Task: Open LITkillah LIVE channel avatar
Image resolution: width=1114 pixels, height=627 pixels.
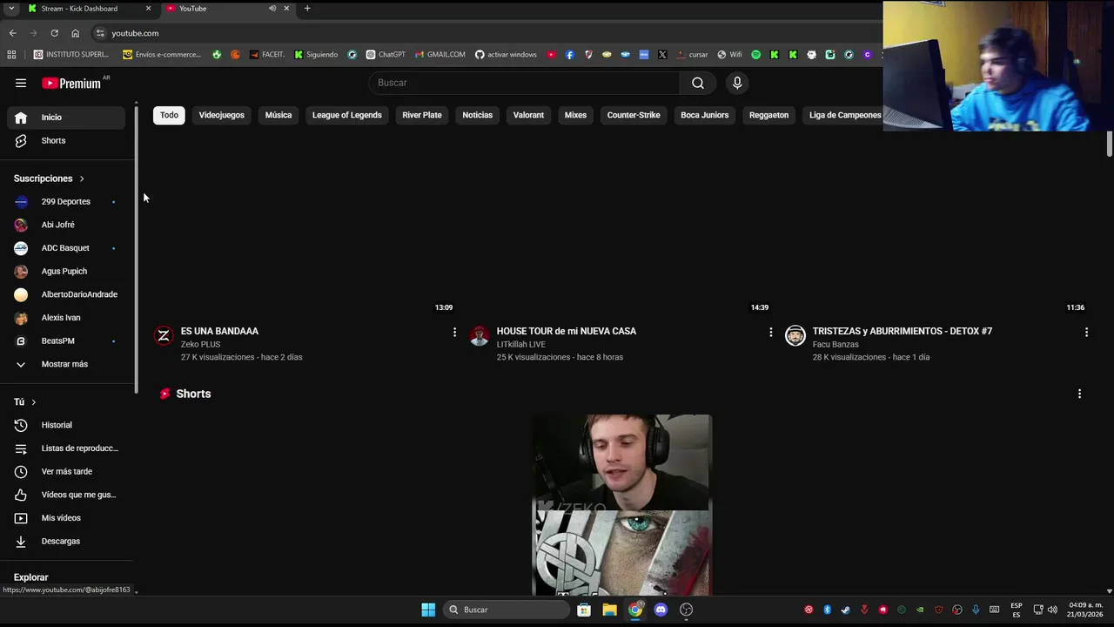Action: click(x=480, y=335)
